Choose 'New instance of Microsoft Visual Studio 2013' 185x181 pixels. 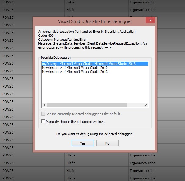click(75, 72)
